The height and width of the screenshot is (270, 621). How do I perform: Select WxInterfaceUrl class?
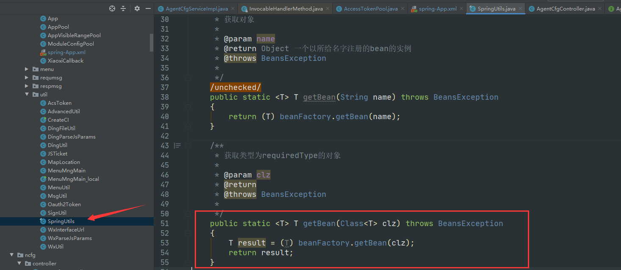(x=66, y=230)
